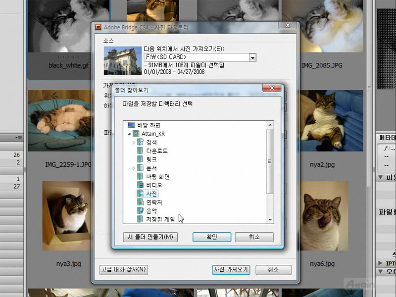Click the Attain_KR user icon
Viewport: 396px width, 297px height.
(136, 133)
